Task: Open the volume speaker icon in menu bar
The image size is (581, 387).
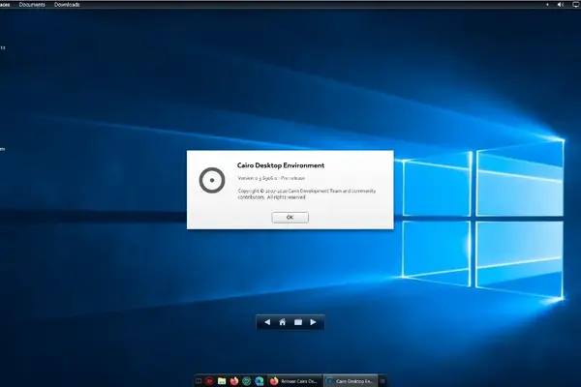Action: pos(561,5)
